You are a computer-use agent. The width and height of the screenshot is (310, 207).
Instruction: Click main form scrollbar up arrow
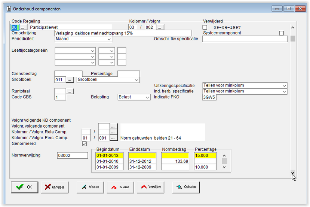tap(293, 27)
